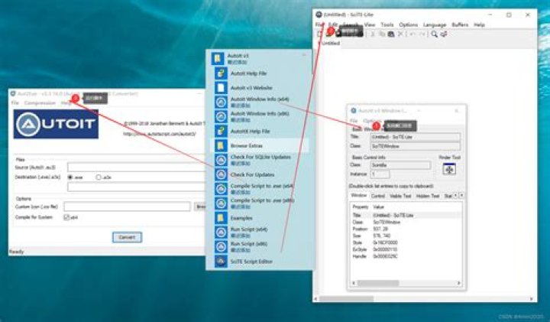The height and width of the screenshot is (322, 550).
Task: Click AutoIt v3 folder icon in start menu
Action: pyautogui.click(x=218, y=58)
